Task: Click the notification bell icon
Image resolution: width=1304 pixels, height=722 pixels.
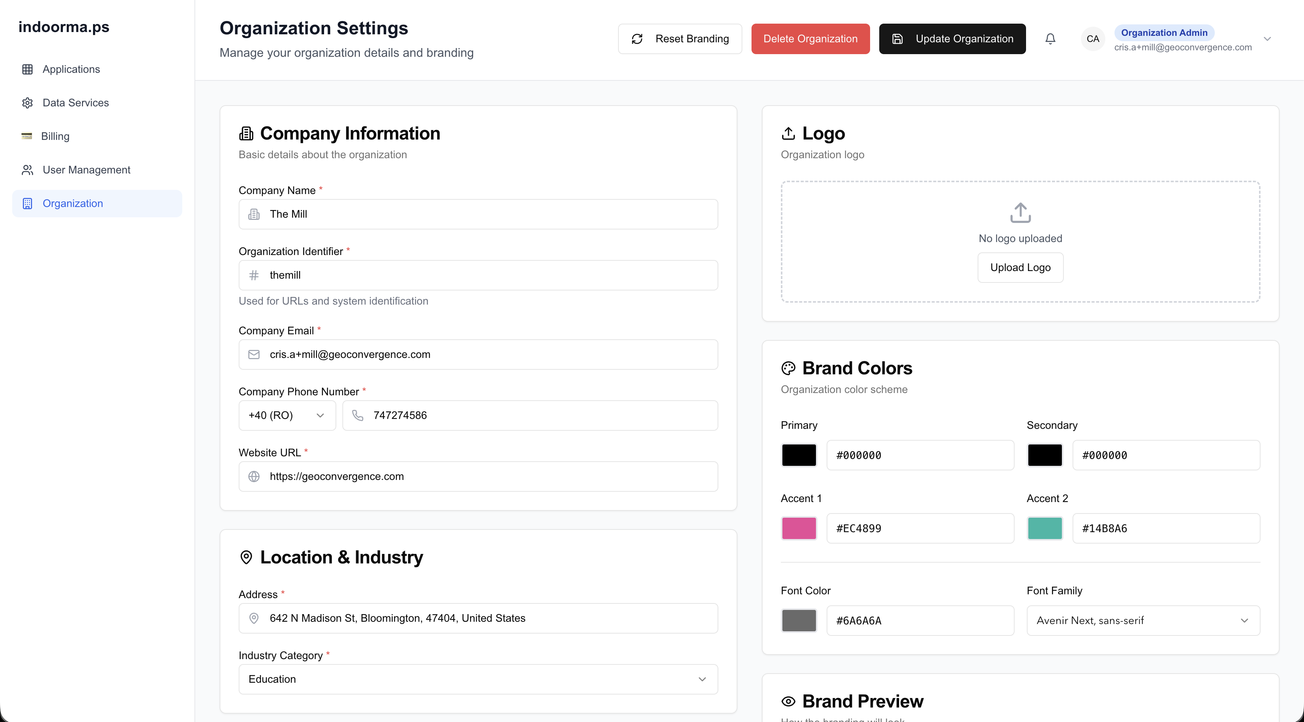Action: tap(1050, 39)
